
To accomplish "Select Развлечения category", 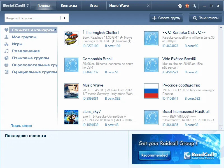I will coord(26,51).
